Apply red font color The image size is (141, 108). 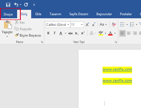click(x=110, y=33)
